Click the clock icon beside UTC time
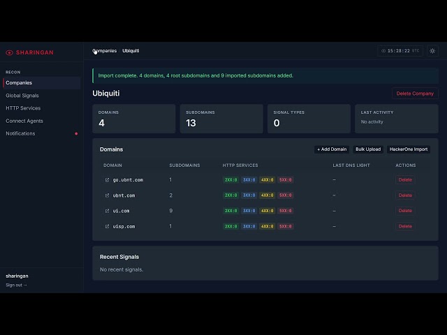This screenshot has height=335, width=447. tap(383, 51)
